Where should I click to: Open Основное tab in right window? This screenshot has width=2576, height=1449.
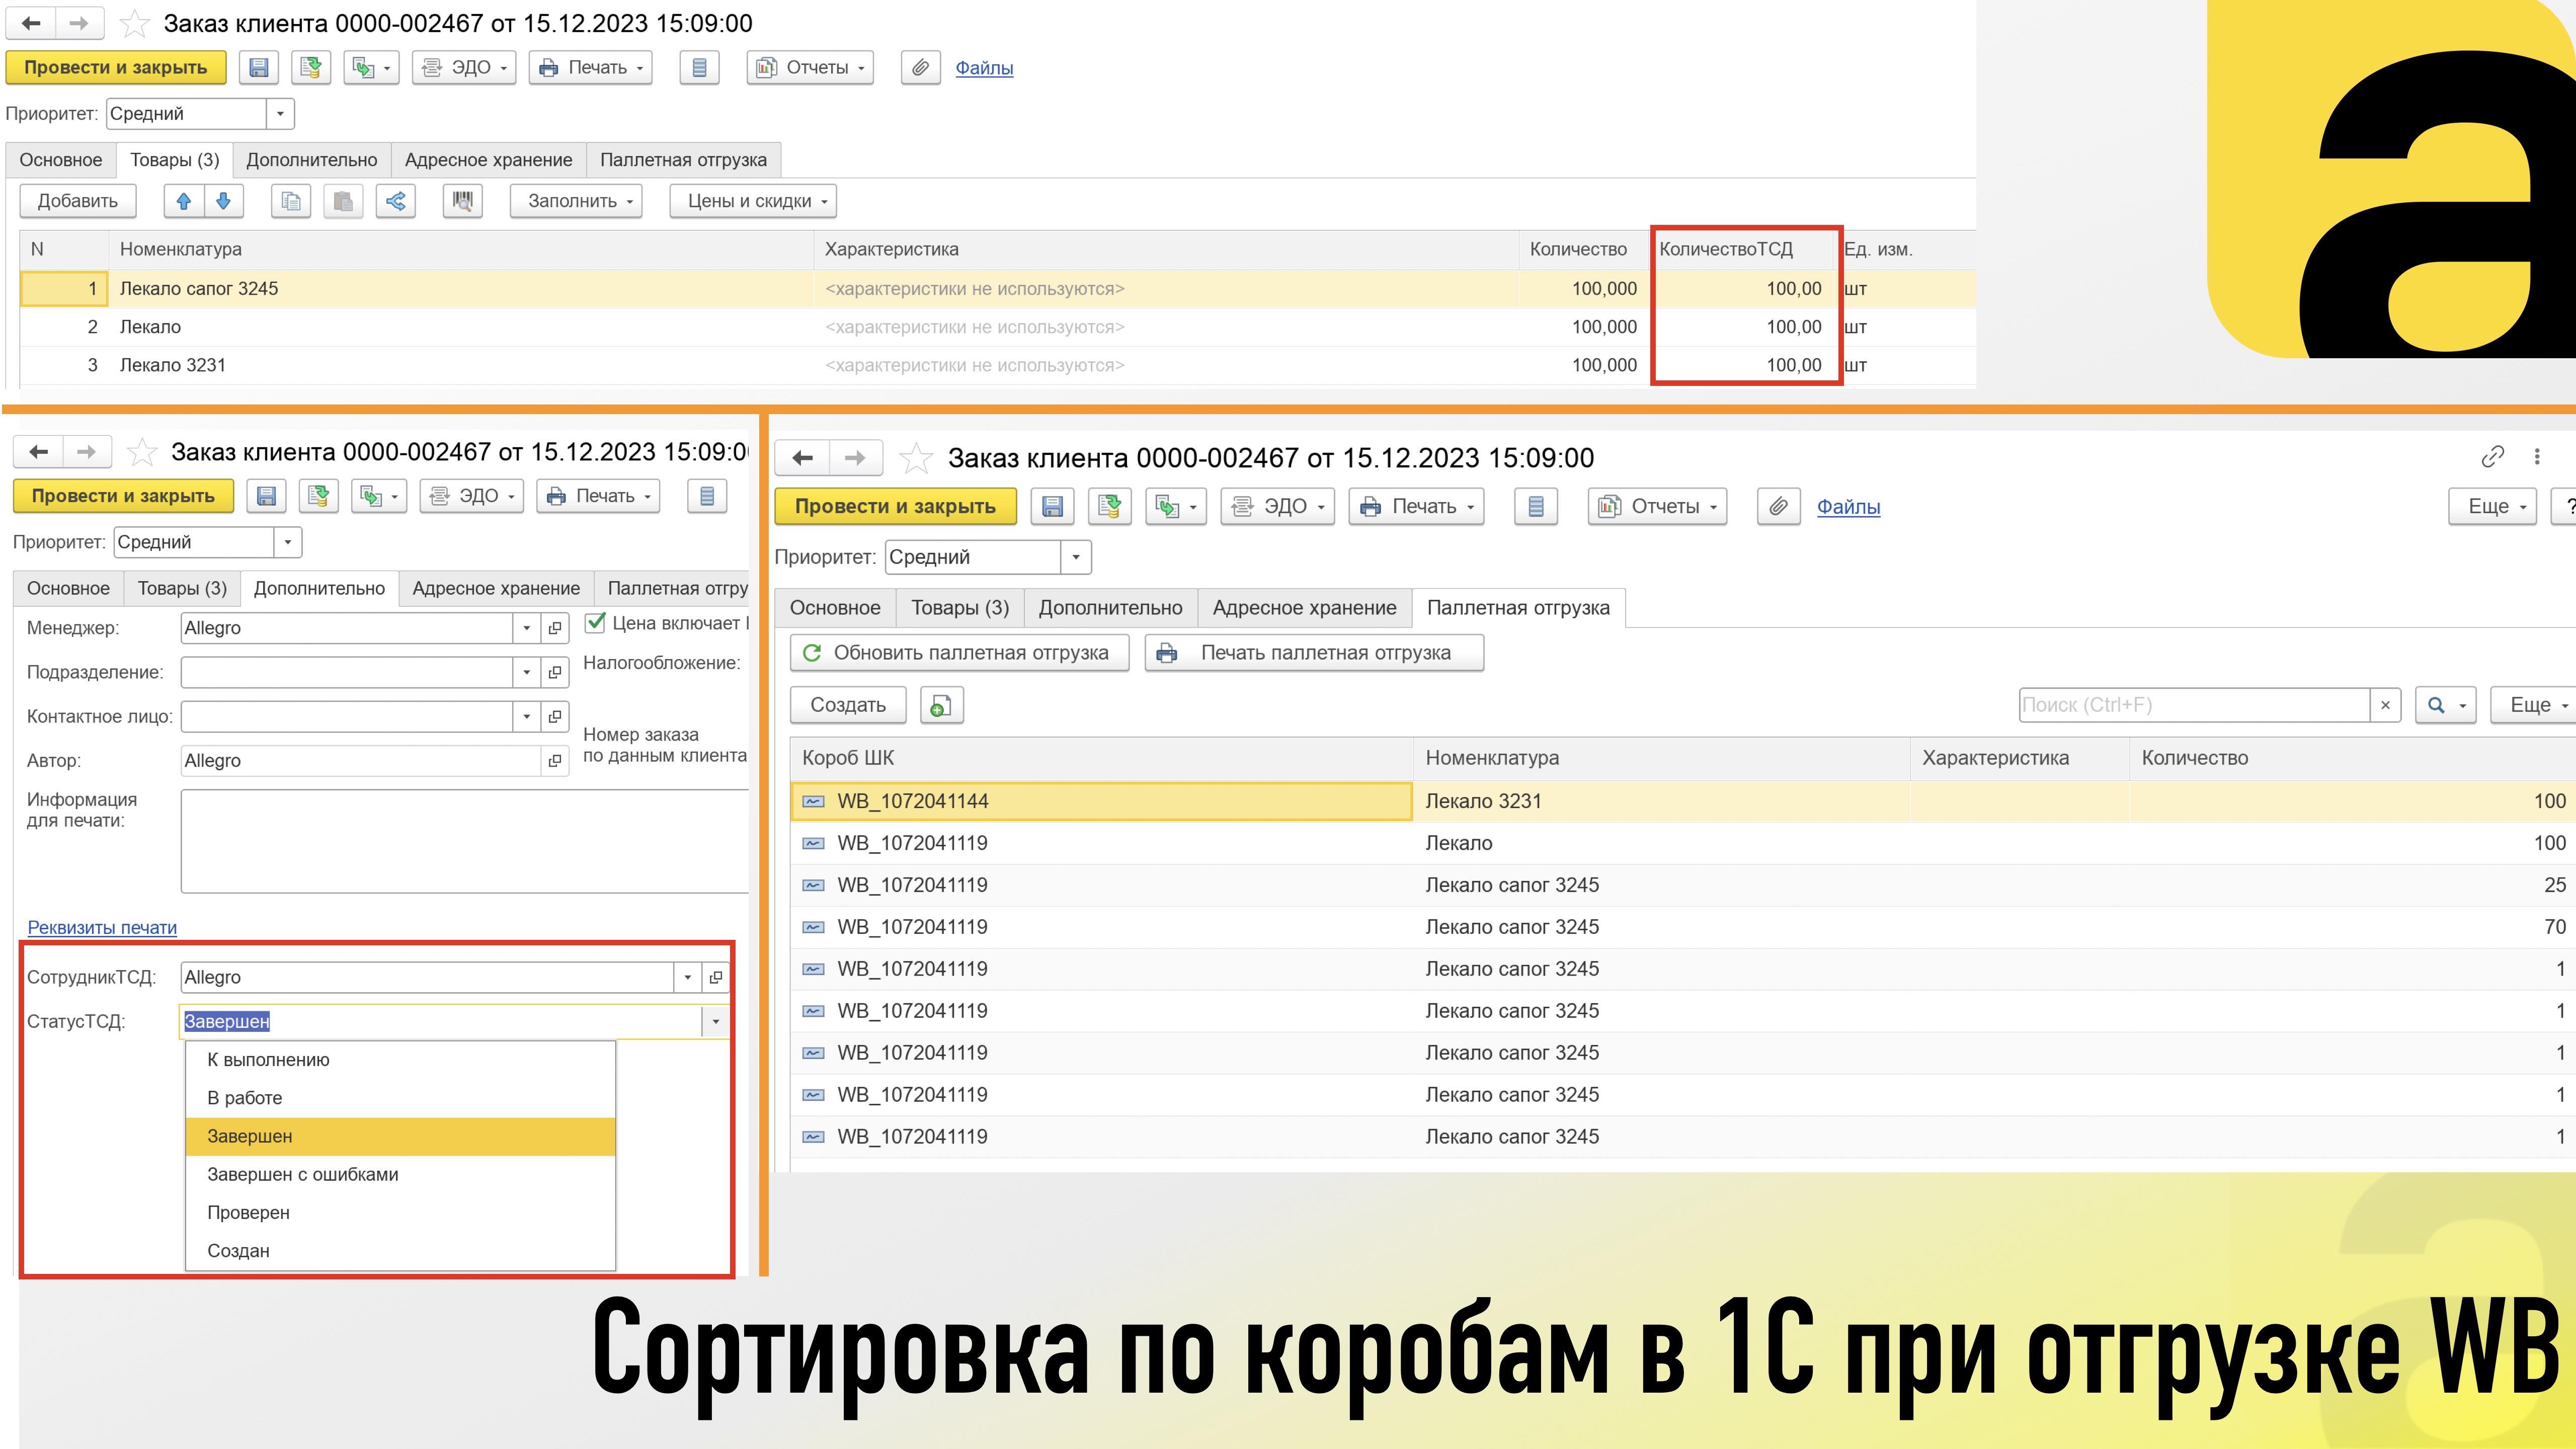[x=835, y=608]
